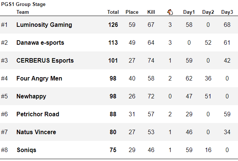This screenshot has width=238, height=161.
Task: Select the Kill column header
Action: coord(151,12)
